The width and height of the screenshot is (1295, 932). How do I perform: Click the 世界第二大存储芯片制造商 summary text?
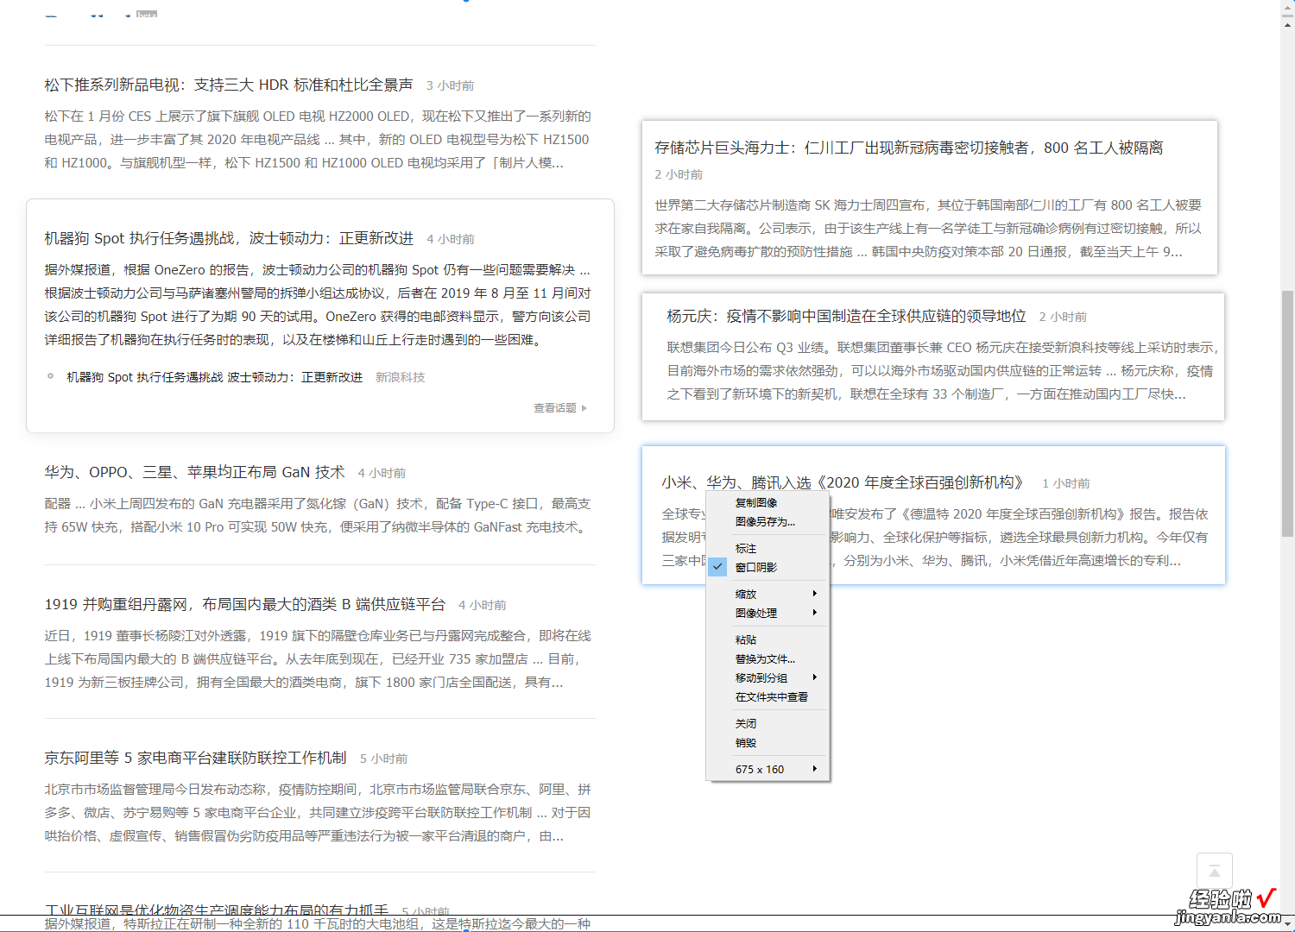pos(928,228)
